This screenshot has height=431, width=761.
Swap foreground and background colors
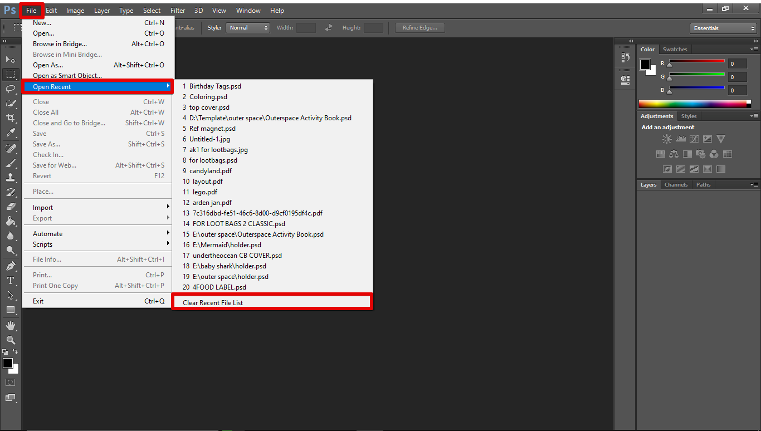(x=16, y=351)
